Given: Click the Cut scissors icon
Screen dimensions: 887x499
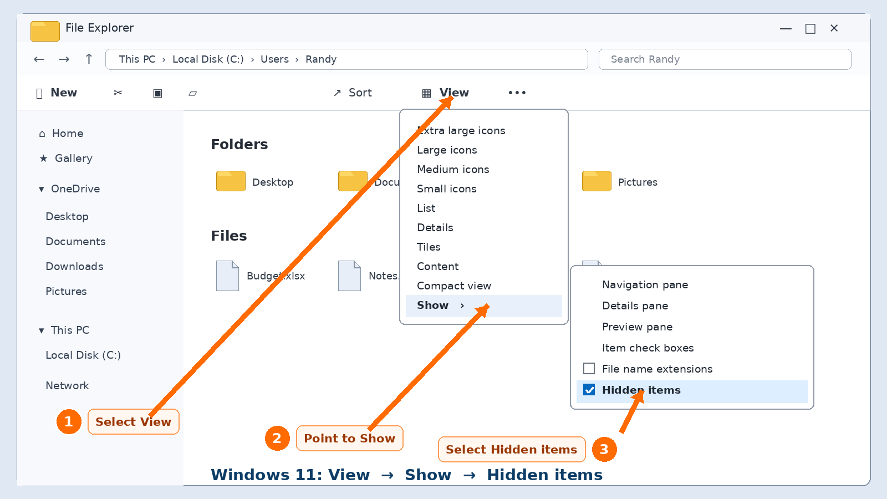Looking at the screenshot, I should pos(118,93).
